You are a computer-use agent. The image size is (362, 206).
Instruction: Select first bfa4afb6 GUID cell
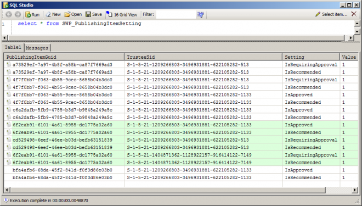(63, 170)
